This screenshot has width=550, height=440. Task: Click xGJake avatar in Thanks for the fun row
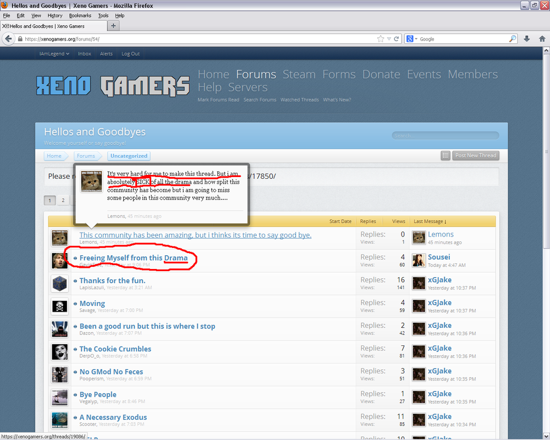(x=419, y=283)
